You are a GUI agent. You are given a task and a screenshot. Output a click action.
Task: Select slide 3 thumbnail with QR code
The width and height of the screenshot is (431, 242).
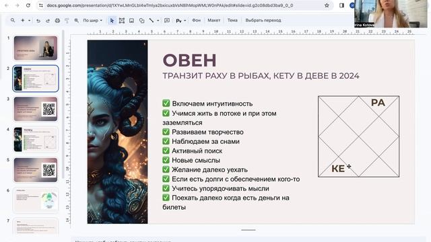point(36,109)
